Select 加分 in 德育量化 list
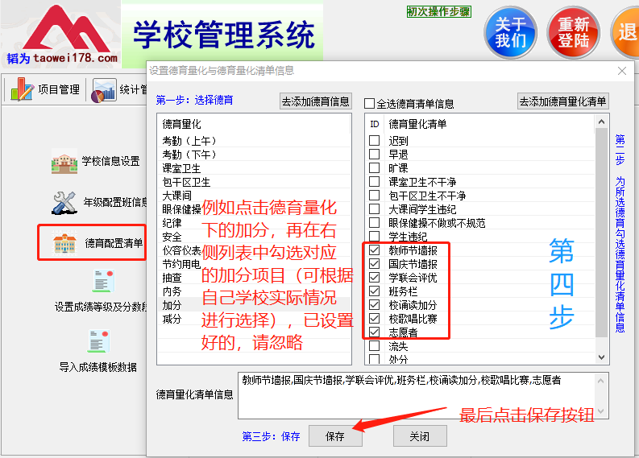639x458 pixels. [254, 305]
